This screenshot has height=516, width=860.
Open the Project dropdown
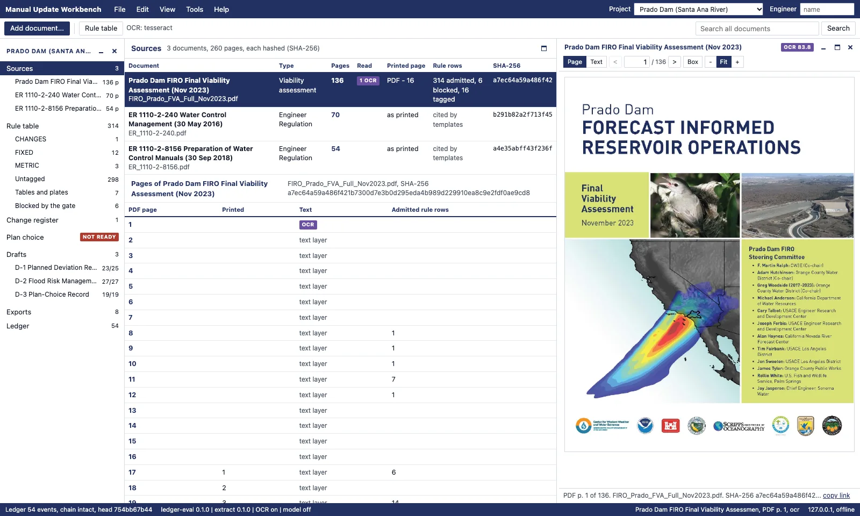pos(699,9)
